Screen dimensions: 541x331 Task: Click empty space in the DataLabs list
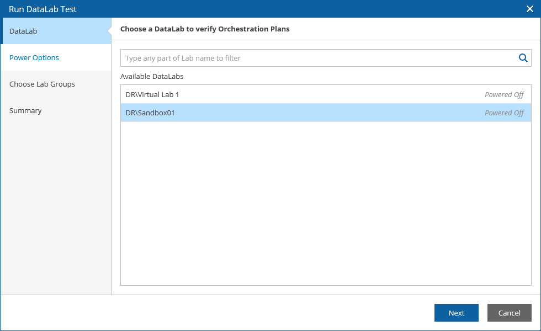pos(326,204)
